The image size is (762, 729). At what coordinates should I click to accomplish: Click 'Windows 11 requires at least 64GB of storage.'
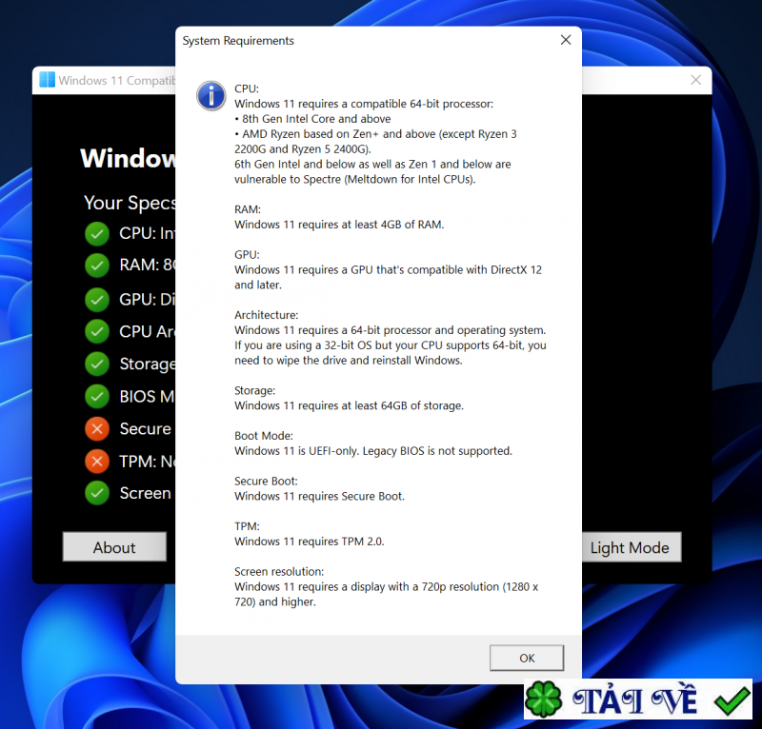[x=349, y=405]
